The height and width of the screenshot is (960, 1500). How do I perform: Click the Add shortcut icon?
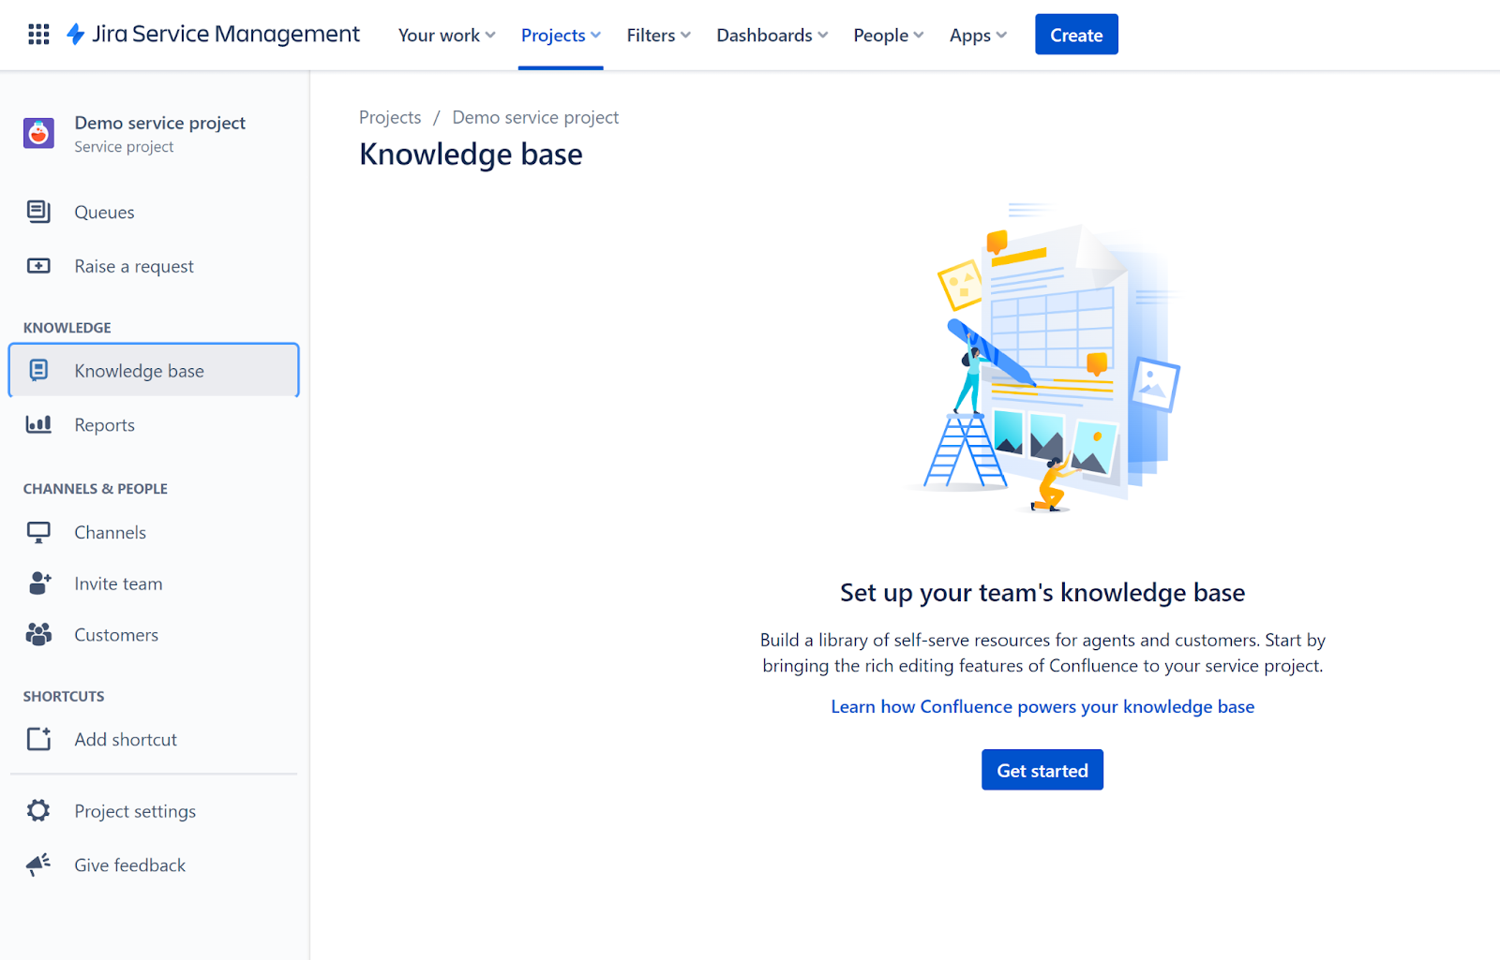[38, 739]
